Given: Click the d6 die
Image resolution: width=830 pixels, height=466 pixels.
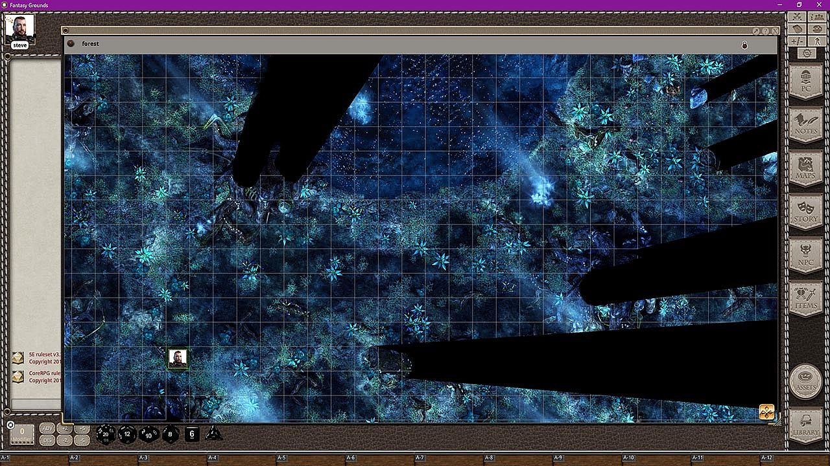Looking at the screenshot, I should point(192,434).
